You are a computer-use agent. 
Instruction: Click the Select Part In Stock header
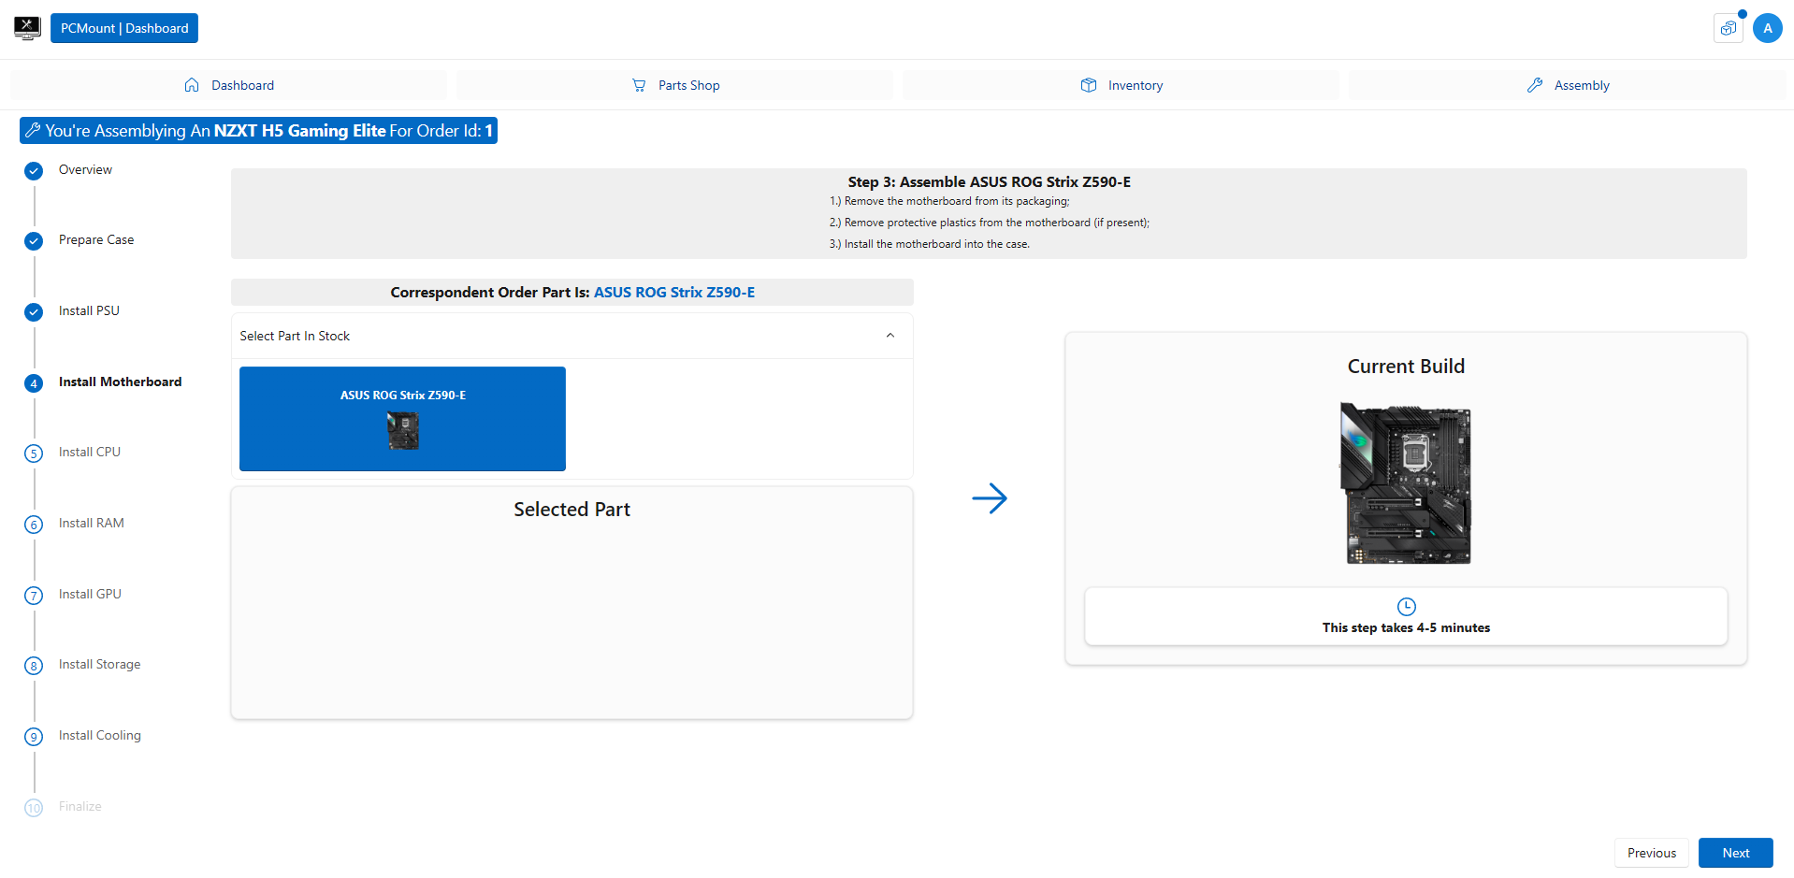[x=571, y=336]
